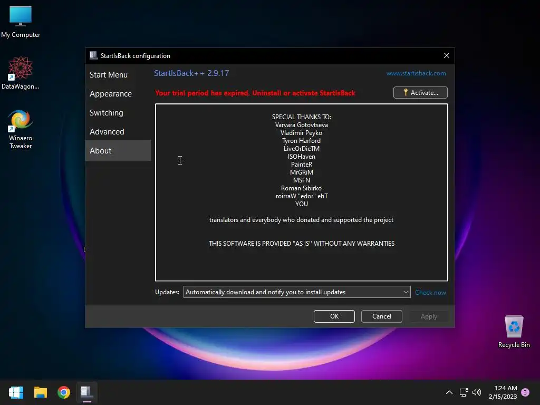Click the Cancel button
Screen dimensions: 540x405
[x=382, y=316]
